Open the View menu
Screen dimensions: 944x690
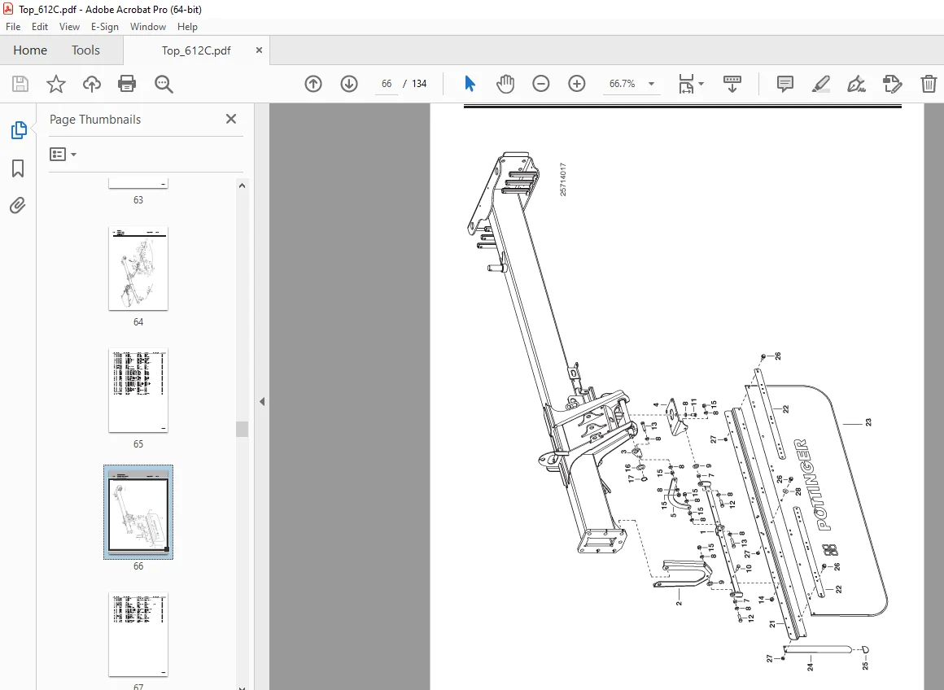tap(69, 27)
